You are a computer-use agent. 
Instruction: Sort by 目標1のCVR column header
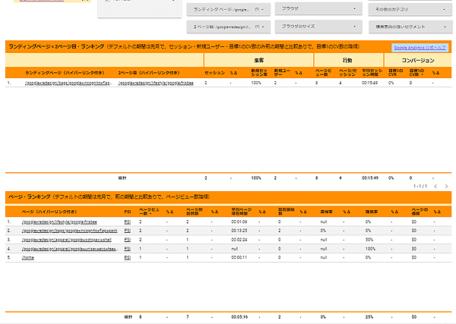396,73
